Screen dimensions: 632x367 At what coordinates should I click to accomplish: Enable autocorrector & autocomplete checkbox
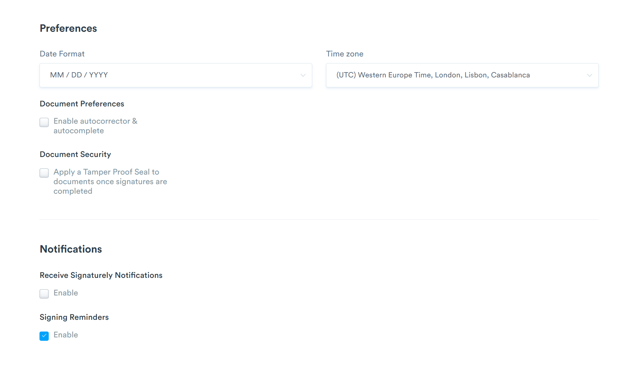tap(44, 122)
